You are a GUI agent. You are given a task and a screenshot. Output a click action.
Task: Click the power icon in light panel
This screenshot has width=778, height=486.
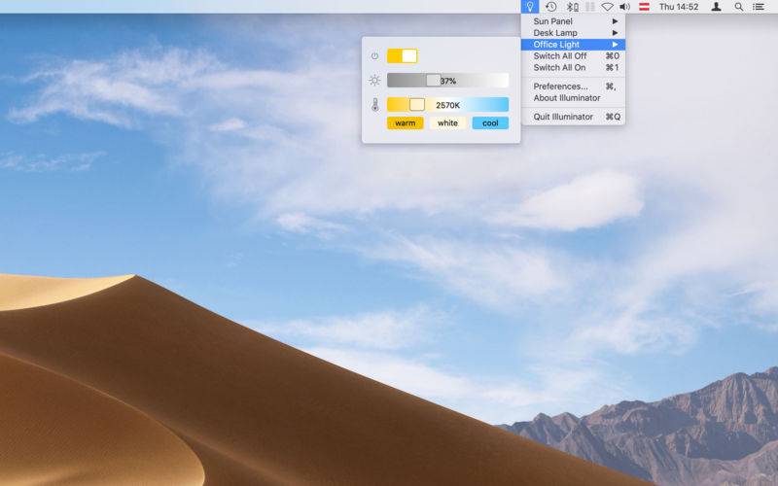point(374,56)
